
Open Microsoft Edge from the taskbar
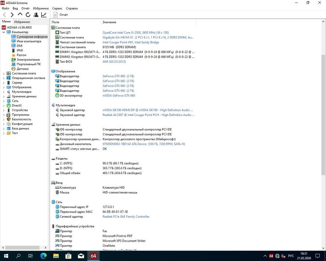(x=44, y=256)
